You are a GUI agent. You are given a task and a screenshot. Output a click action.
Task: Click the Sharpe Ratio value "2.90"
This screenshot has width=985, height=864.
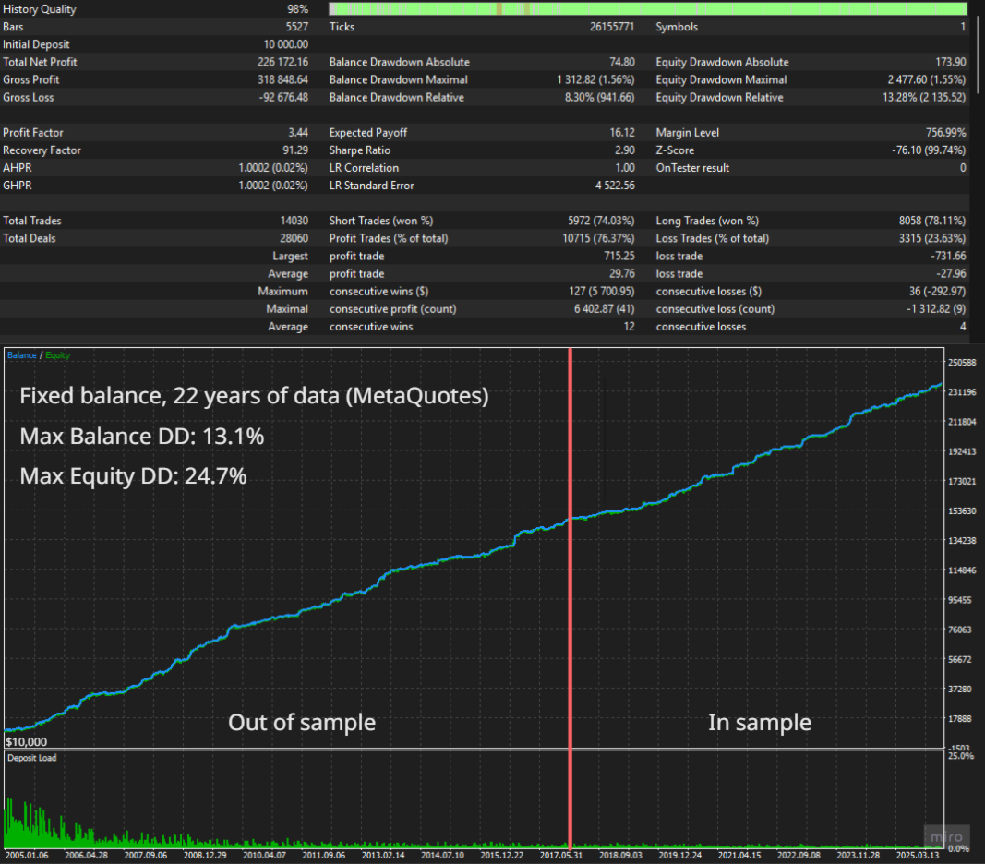623,150
